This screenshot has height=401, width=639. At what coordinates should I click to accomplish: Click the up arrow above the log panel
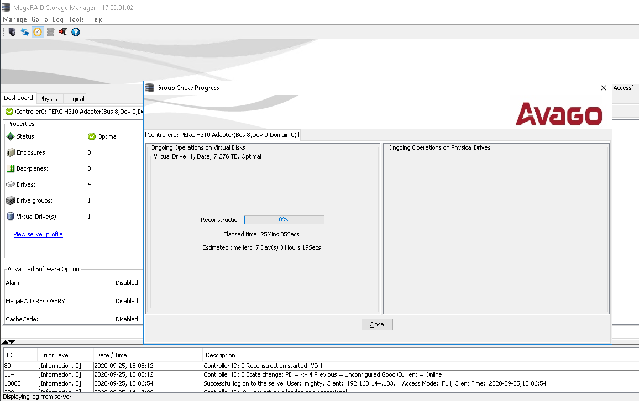pyautogui.click(x=5, y=342)
